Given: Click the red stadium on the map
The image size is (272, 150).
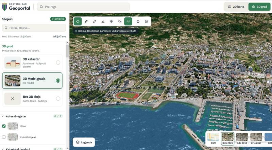Looking at the screenshot, I should pos(128,96).
